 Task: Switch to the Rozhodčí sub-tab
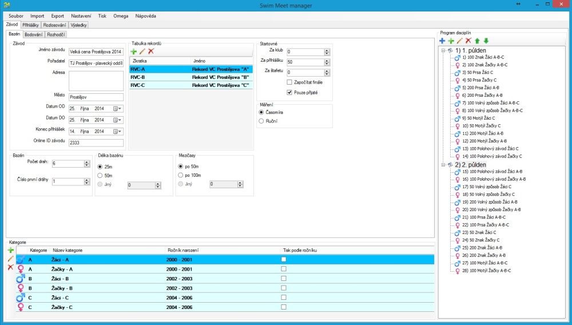pyautogui.click(x=56, y=35)
